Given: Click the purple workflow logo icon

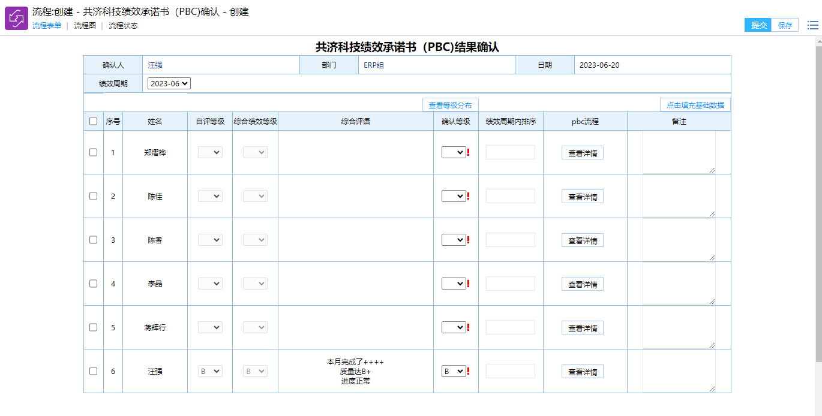Looking at the screenshot, I should (16, 18).
